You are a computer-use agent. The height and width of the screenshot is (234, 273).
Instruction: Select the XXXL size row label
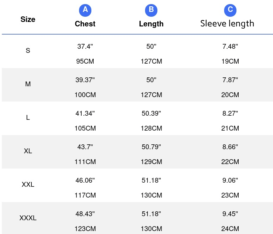point(28,218)
